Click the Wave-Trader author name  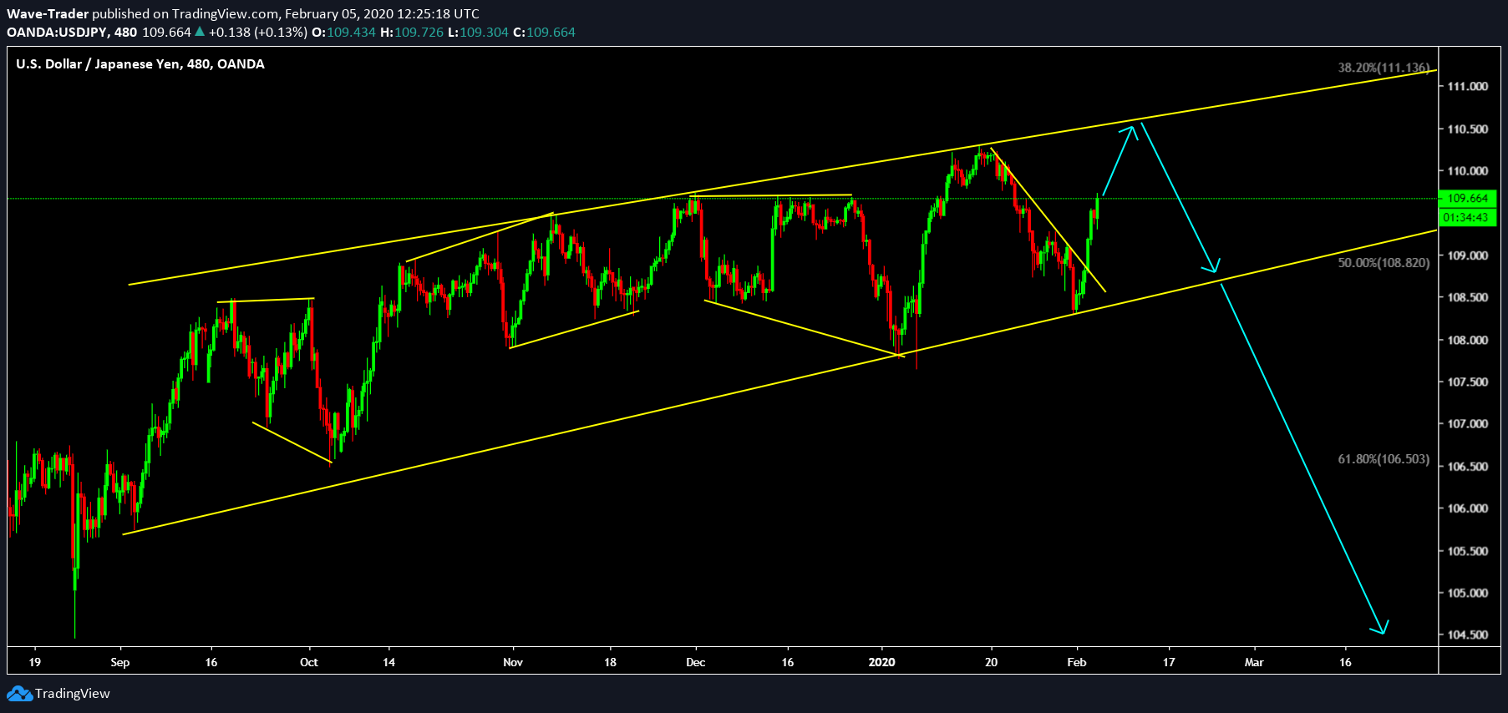click(48, 13)
